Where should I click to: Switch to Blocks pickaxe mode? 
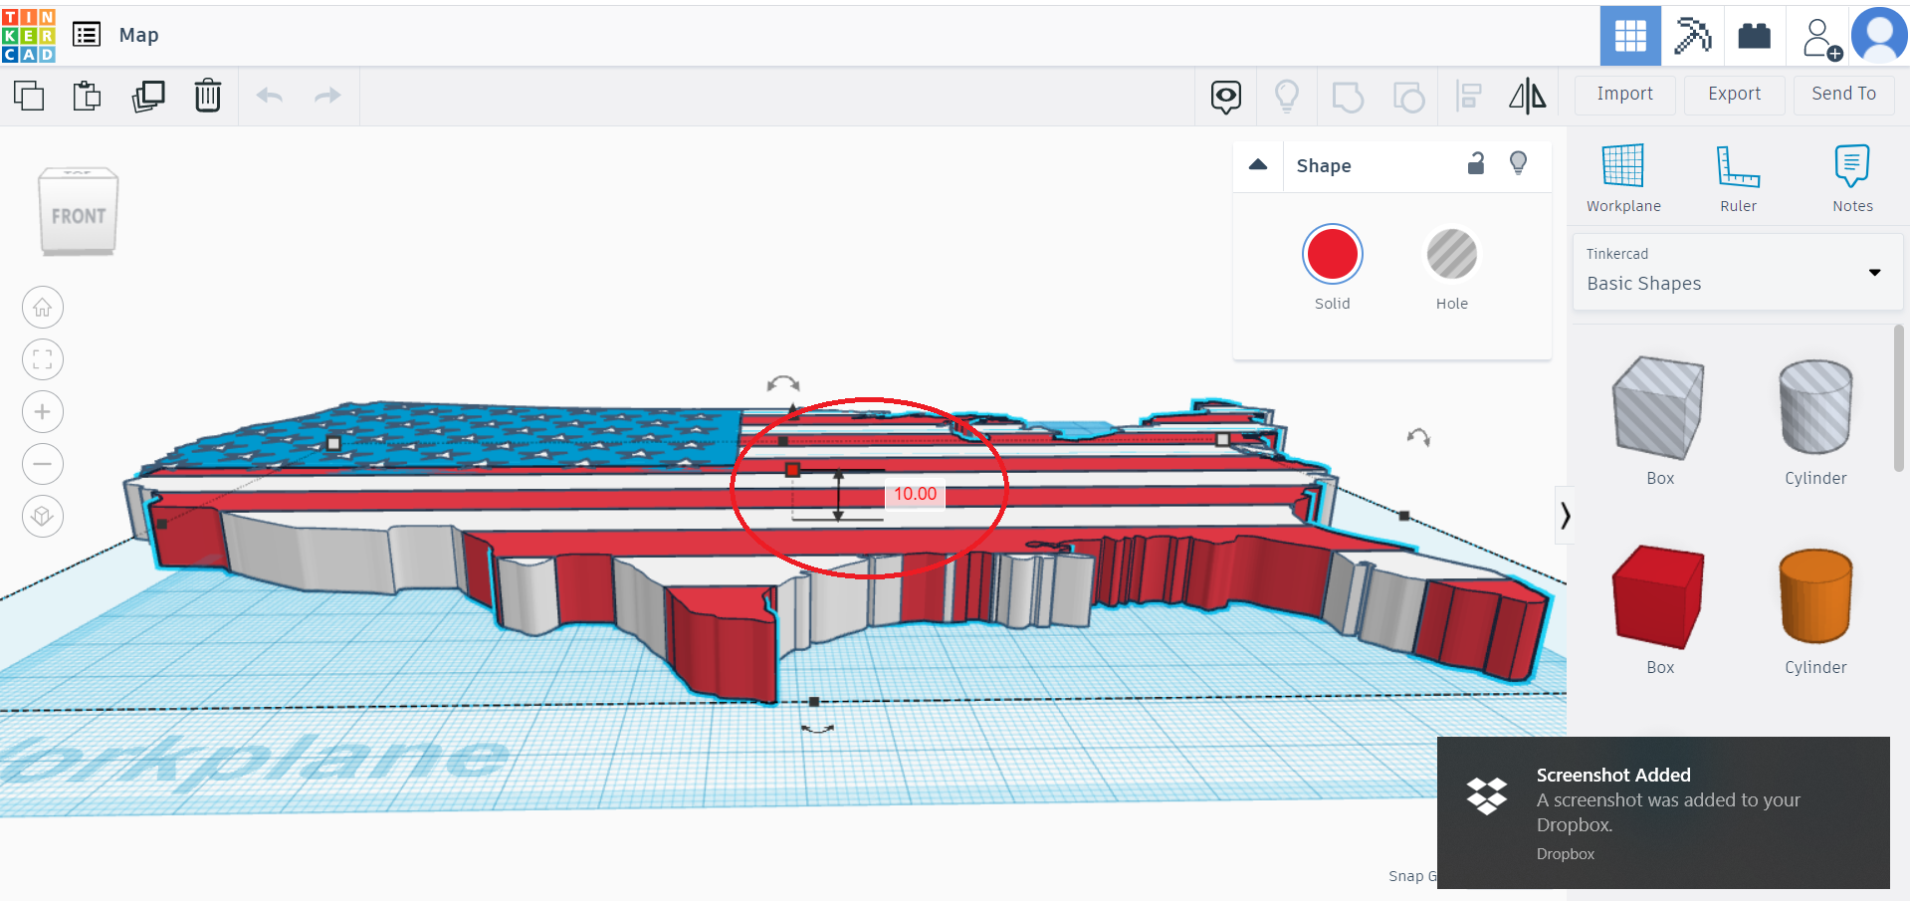(x=1692, y=37)
